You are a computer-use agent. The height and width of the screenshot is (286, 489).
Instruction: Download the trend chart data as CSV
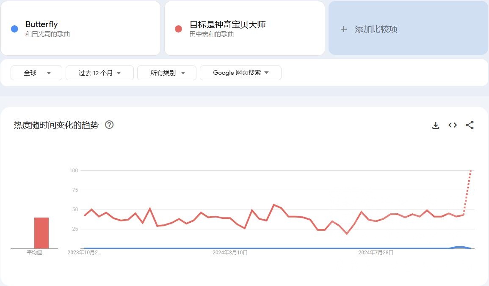[x=436, y=125]
